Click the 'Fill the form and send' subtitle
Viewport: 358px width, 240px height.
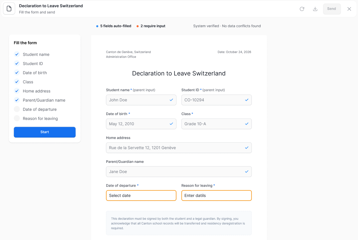37,12
